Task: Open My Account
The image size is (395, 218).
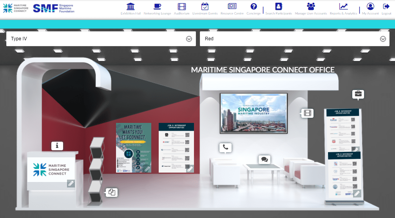Action: pyautogui.click(x=370, y=9)
